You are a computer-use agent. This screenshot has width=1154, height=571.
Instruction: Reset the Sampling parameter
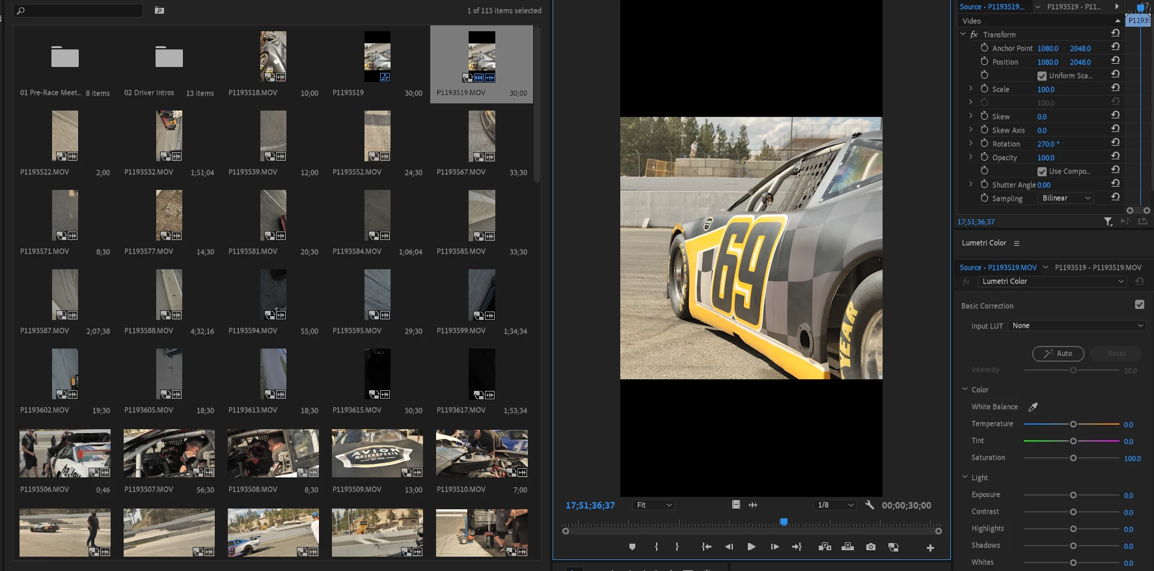coord(1116,197)
